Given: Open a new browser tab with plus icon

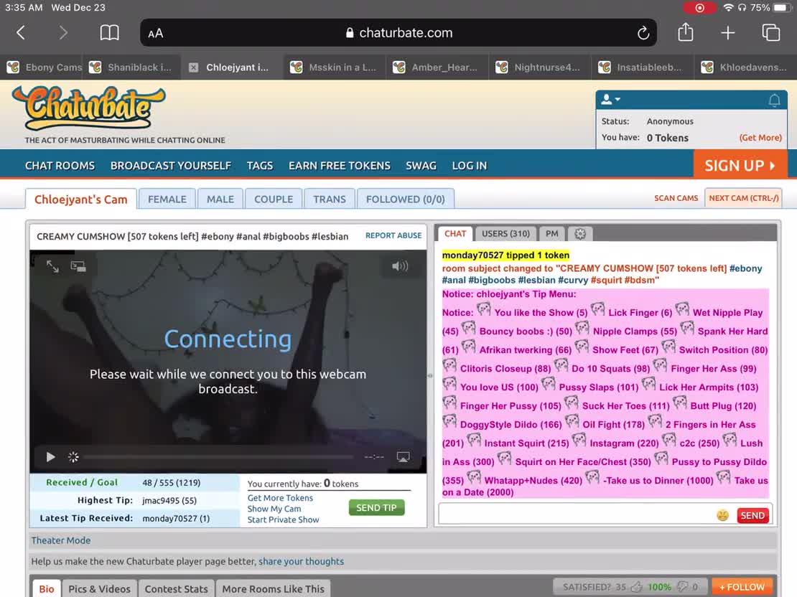Looking at the screenshot, I should point(728,33).
